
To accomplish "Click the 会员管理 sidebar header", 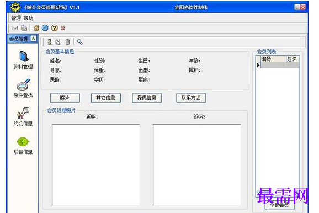I will 23,39.
